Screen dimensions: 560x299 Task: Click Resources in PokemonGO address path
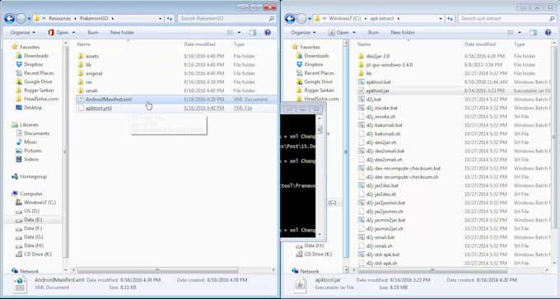59,19
